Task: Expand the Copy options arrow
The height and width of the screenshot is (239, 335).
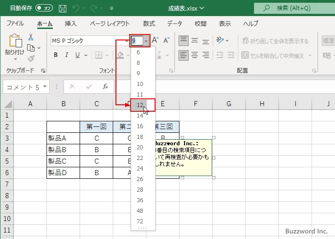Action: coord(39,48)
